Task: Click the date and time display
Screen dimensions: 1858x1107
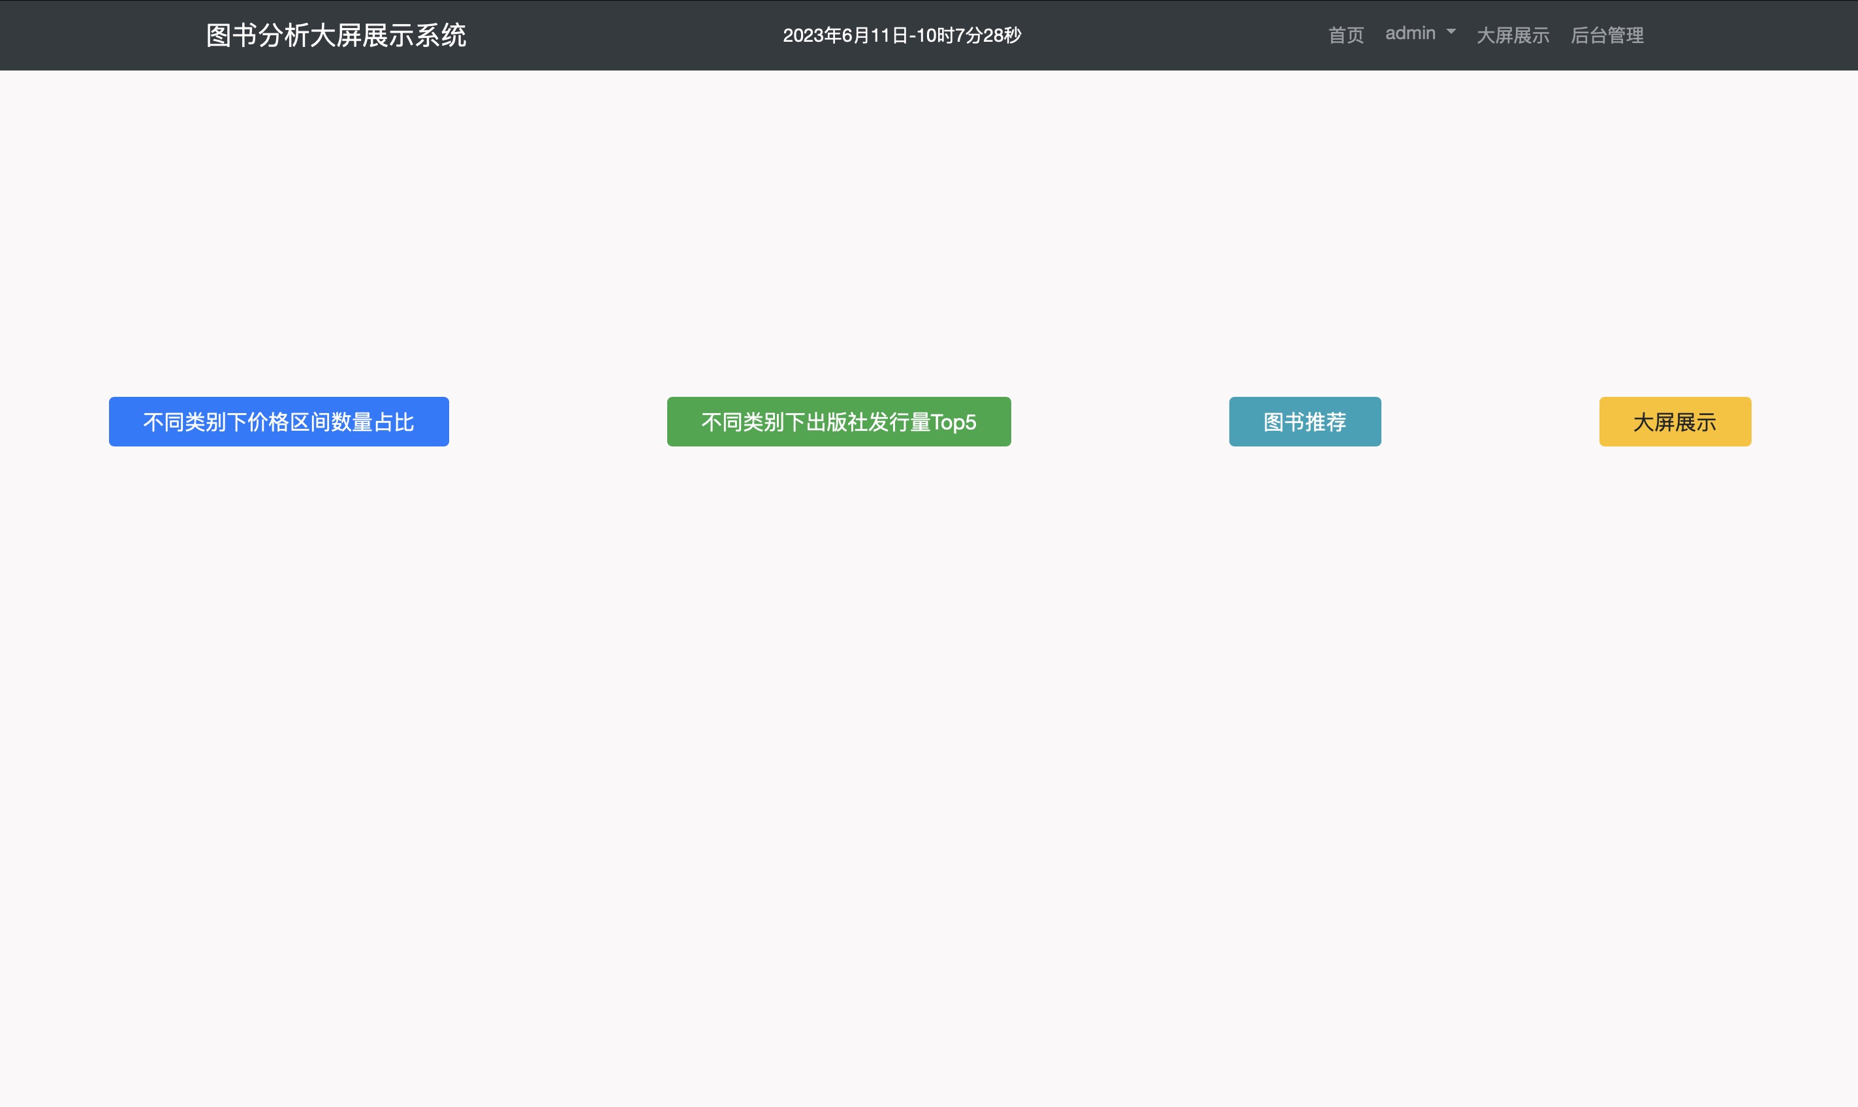Action: coord(901,35)
